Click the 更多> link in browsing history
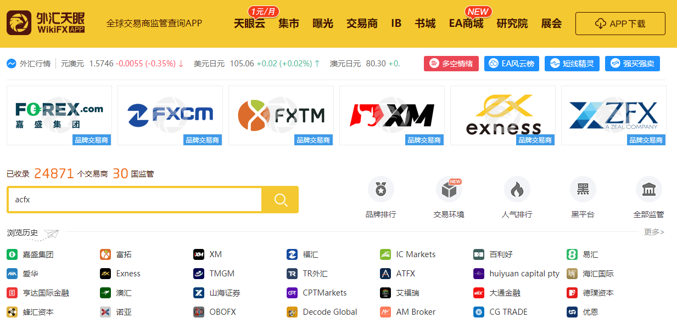 pos(654,232)
